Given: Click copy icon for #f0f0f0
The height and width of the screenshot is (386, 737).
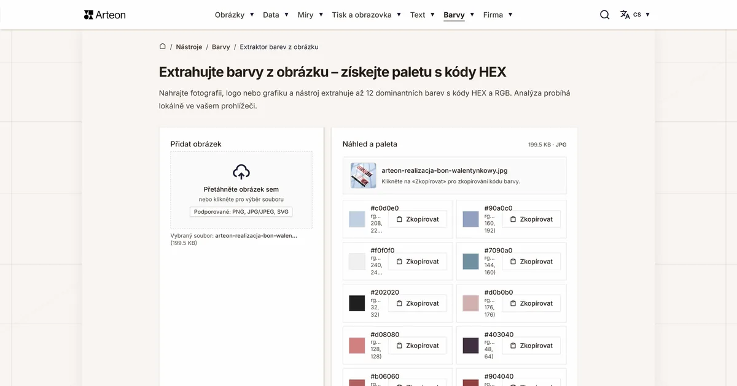Looking at the screenshot, I should click(x=399, y=262).
